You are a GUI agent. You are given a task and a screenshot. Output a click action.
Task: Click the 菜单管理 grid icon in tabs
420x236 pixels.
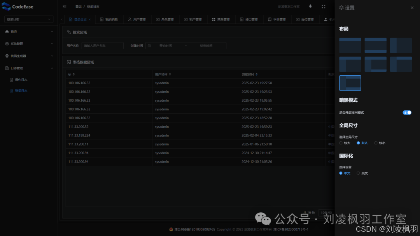tap(213, 19)
